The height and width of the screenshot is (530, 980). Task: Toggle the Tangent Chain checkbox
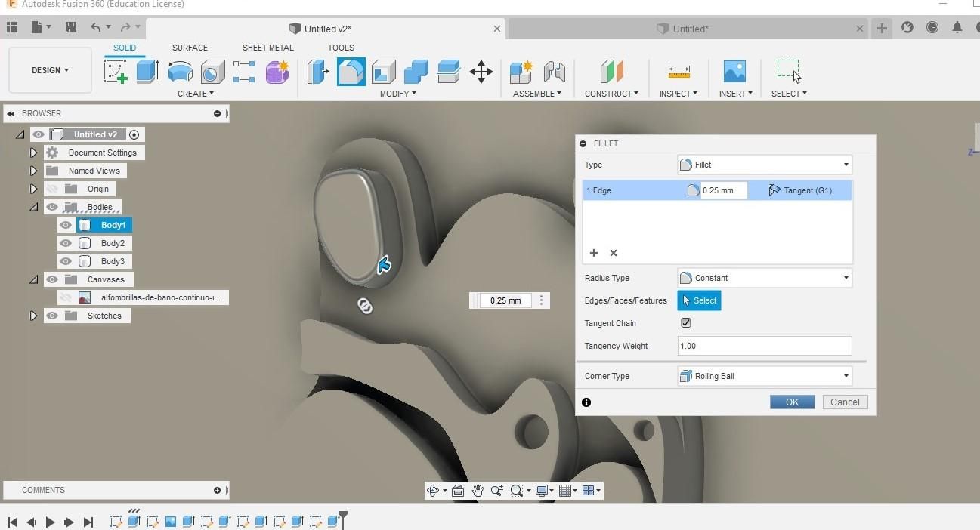click(686, 323)
